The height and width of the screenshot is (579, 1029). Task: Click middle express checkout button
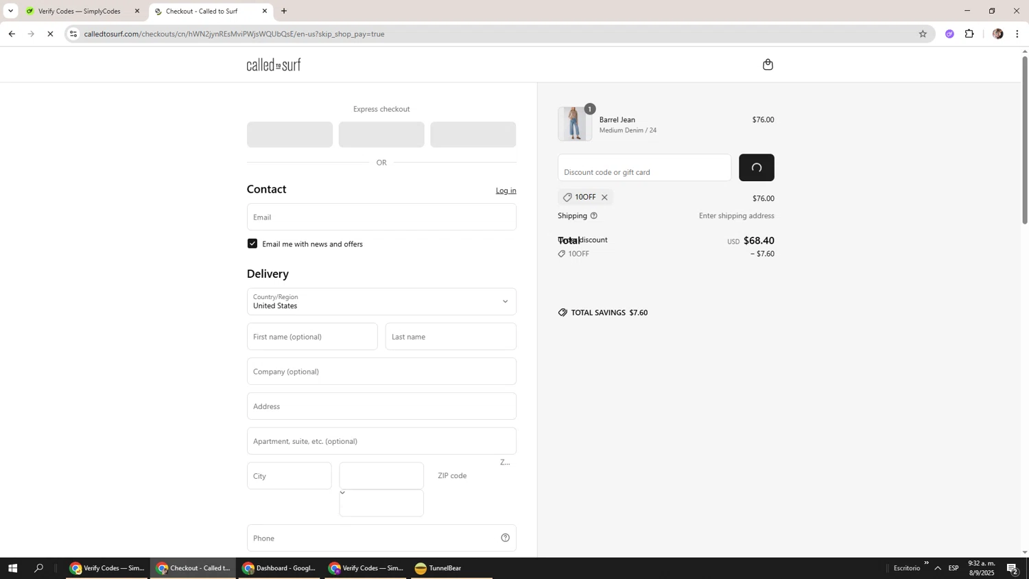[x=381, y=134]
